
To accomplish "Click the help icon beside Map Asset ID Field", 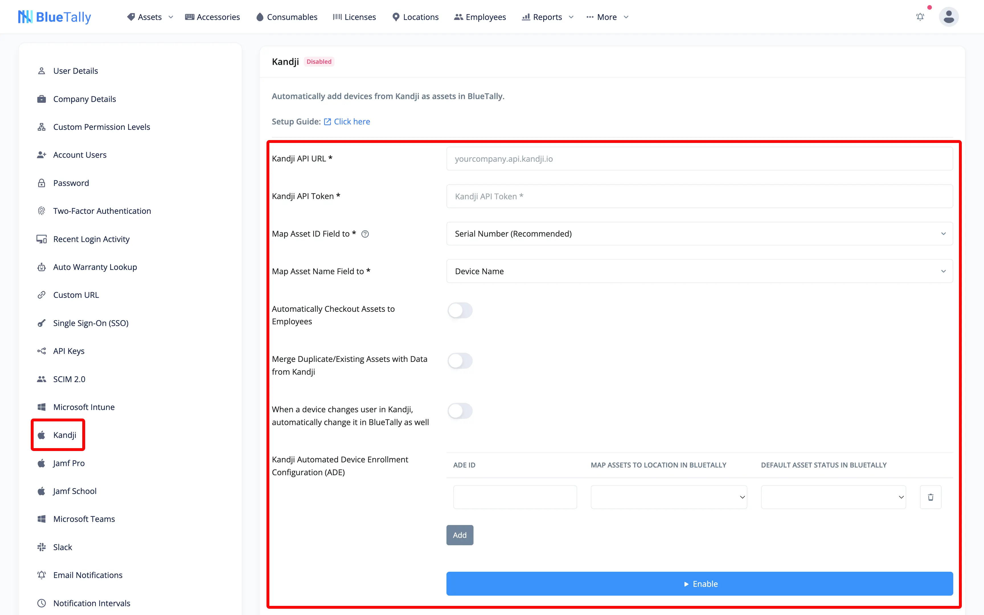I will (365, 234).
